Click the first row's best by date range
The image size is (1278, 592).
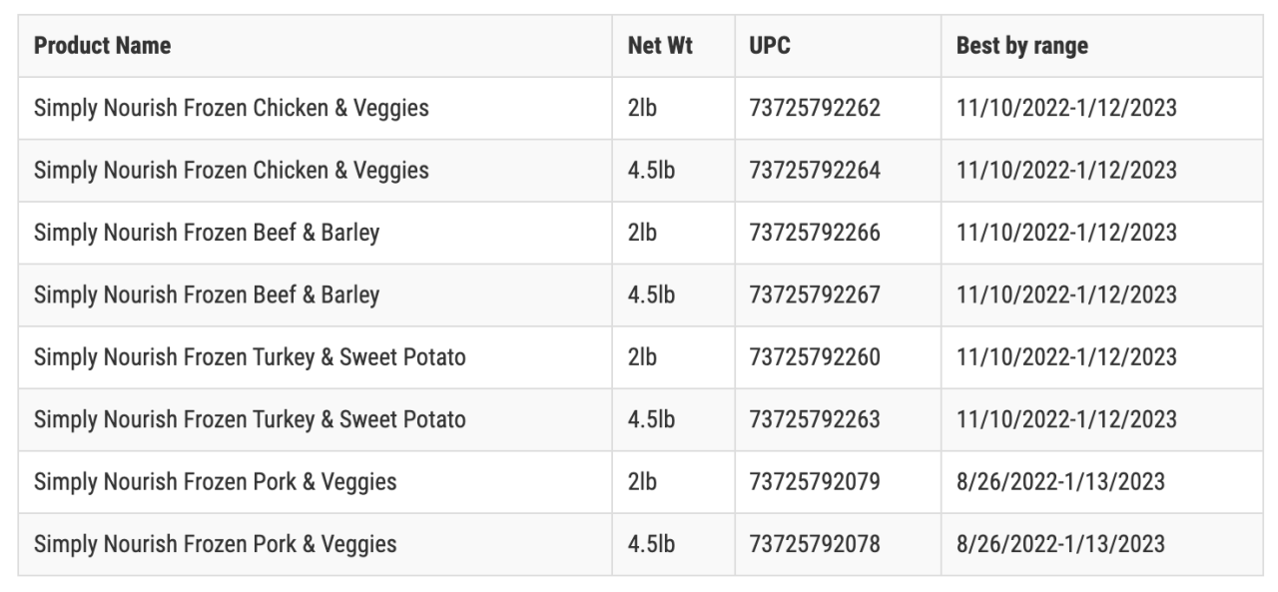(x=1066, y=108)
